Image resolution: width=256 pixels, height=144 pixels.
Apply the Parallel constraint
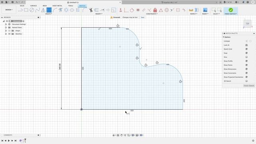coord(144,10)
